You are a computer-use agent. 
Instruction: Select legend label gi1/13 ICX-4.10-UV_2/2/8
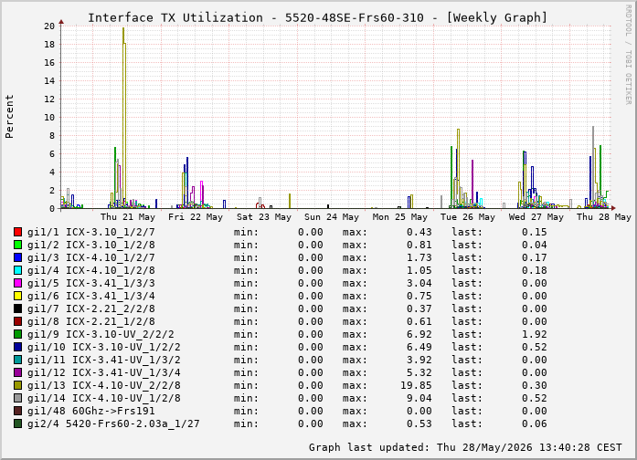click(104, 385)
